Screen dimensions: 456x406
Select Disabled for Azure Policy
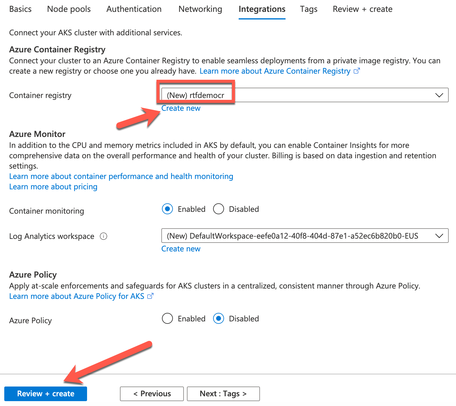[x=219, y=319]
